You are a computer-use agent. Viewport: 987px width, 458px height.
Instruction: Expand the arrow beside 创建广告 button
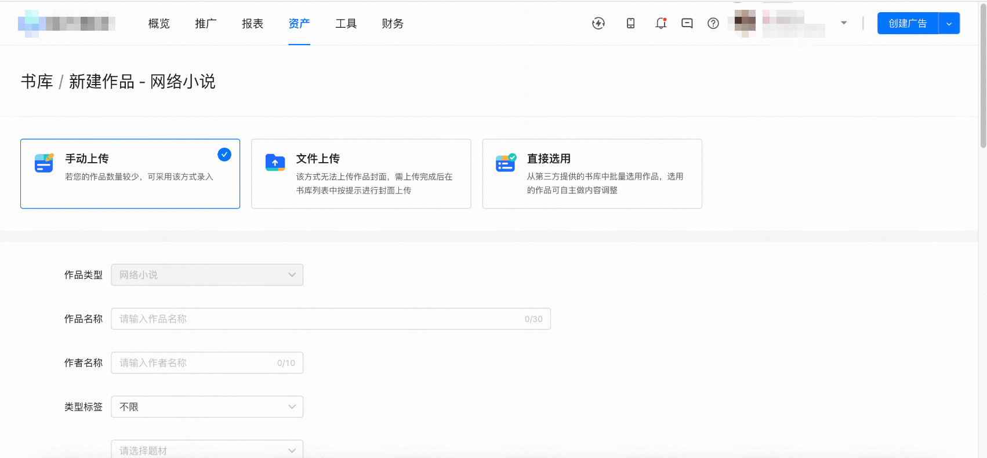[949, 24]
